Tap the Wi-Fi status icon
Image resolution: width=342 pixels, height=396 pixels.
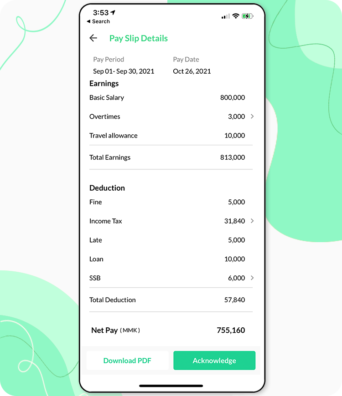click(236, 16)
